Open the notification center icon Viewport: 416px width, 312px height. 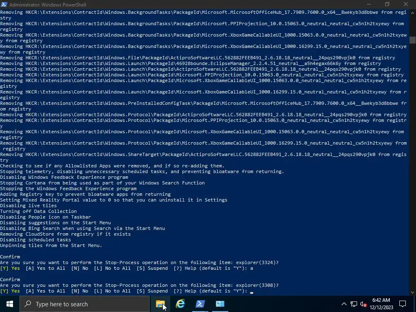click(403, 304)
